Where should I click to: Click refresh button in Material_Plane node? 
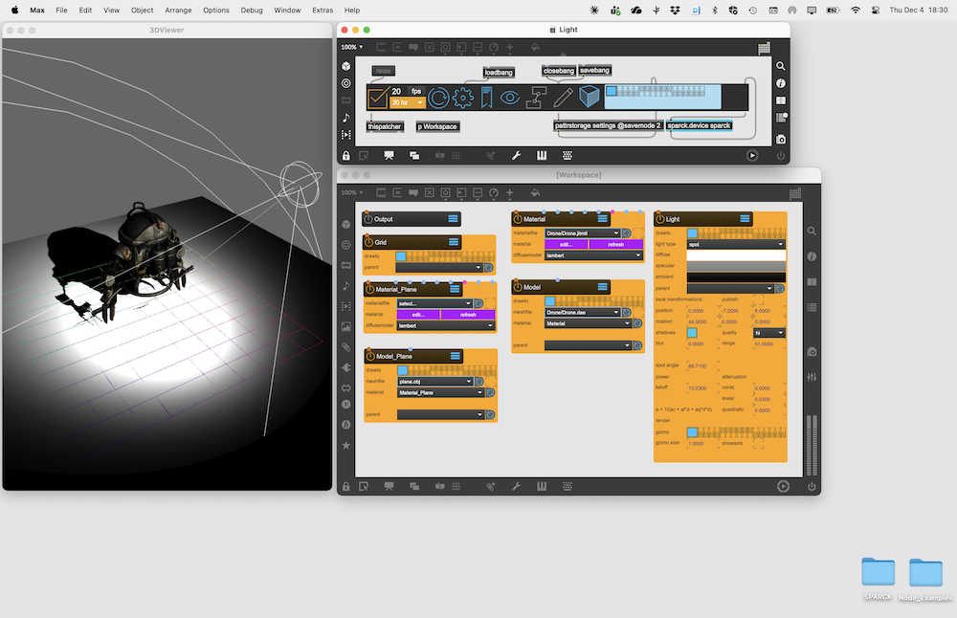[468, 314]
